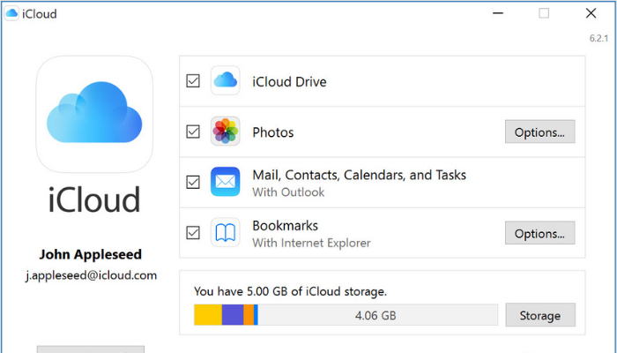Click the version number 6.2.1
The width and height of the screenshot is (617, 353).
[598, 38]
